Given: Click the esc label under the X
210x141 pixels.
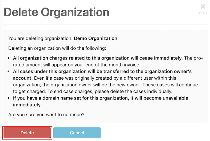Looking at the screenshot, I should pos(203,13).
